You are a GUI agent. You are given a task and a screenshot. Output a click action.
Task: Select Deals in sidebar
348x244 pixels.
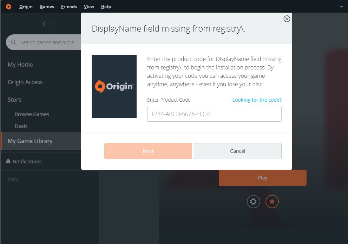click(x=21, y=126)
